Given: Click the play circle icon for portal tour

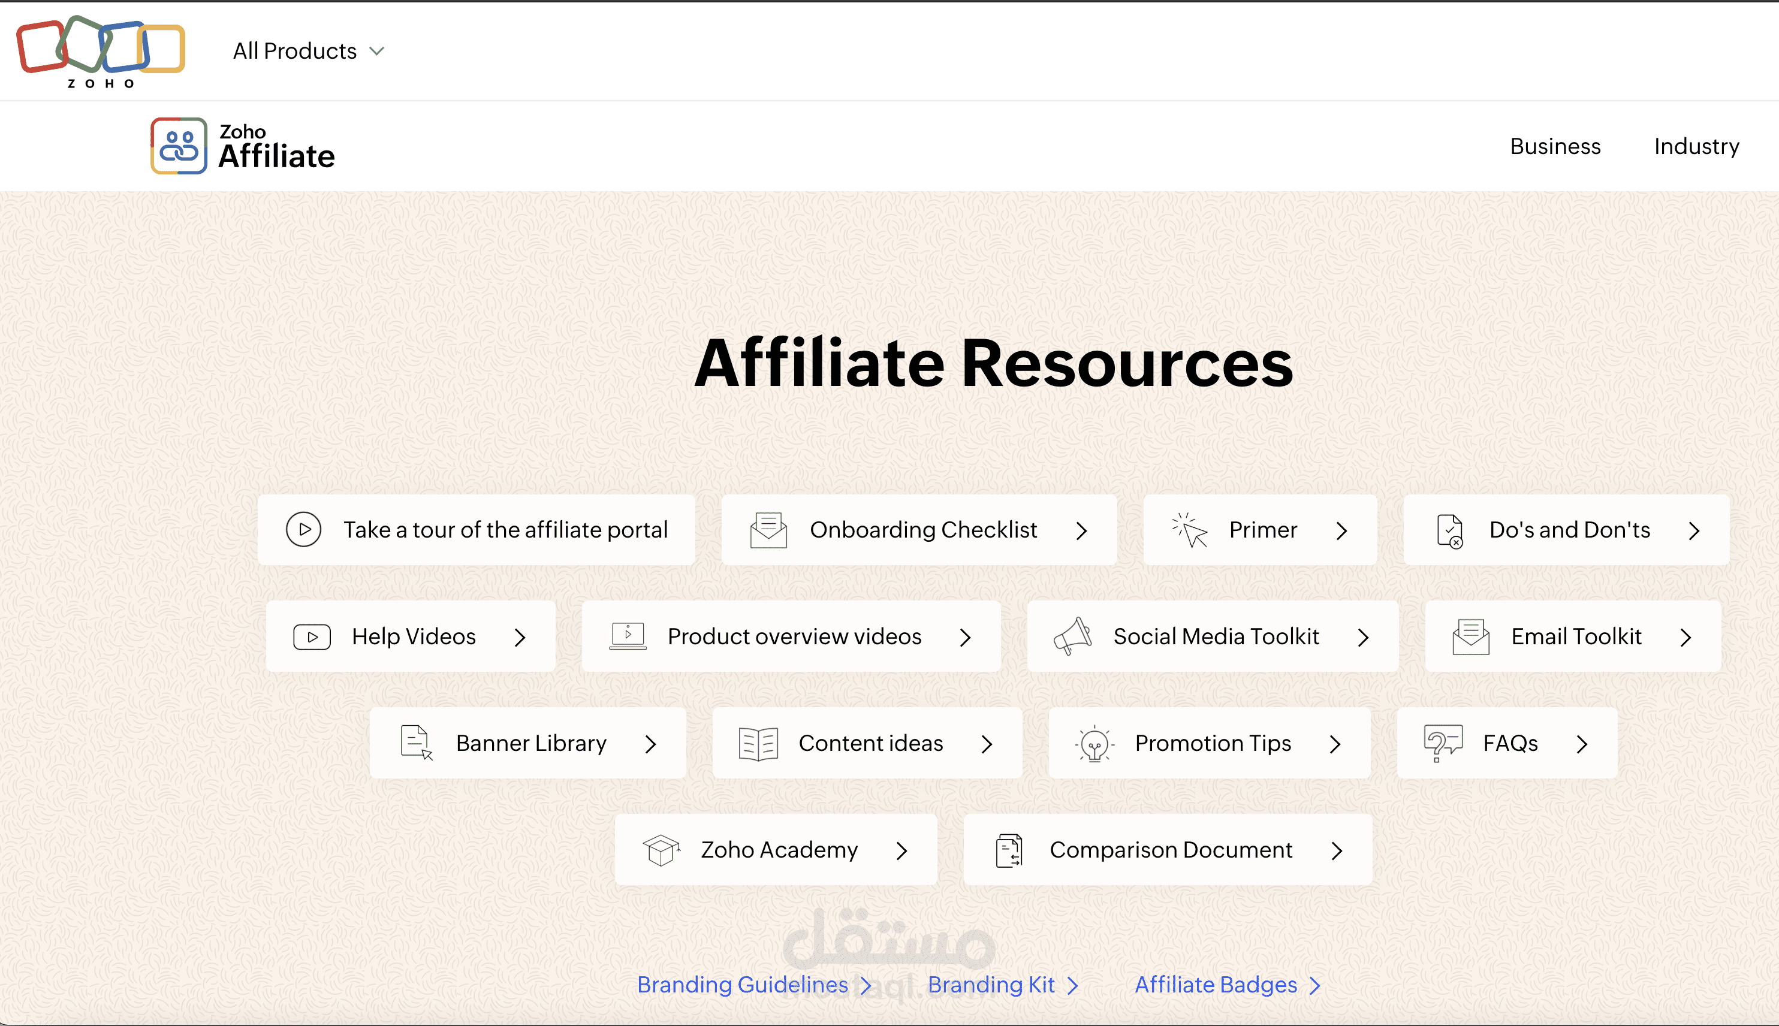Looking at the screenshot, I should tap(304, 529).
